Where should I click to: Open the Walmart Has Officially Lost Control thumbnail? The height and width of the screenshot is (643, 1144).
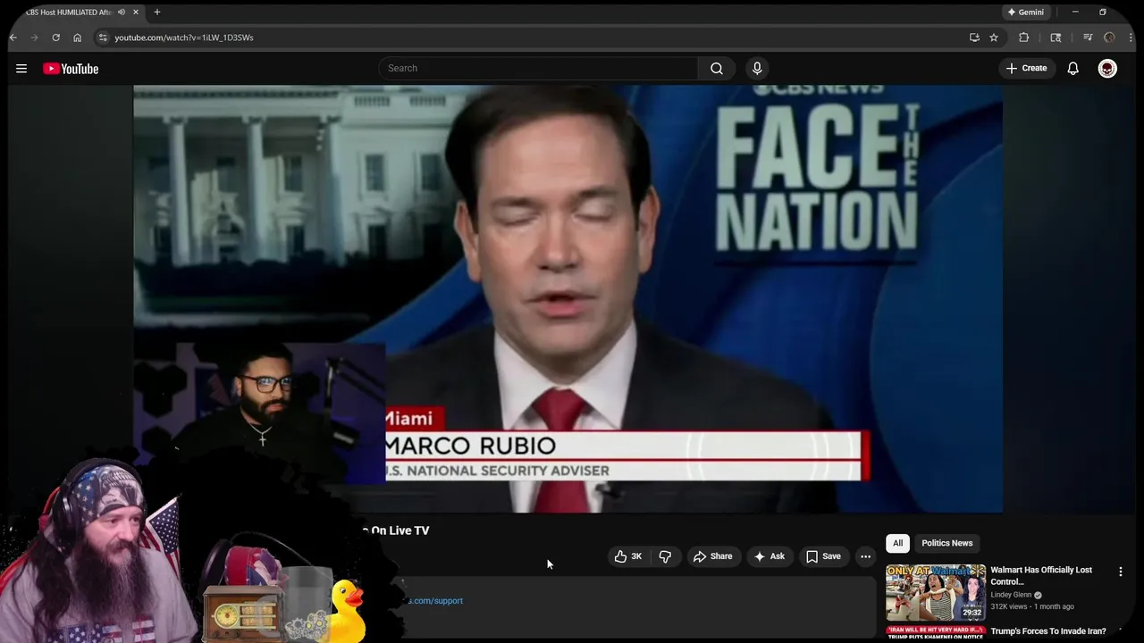[936, 592]
